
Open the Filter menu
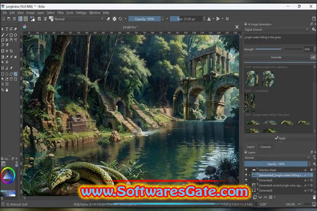click(60, 13)
